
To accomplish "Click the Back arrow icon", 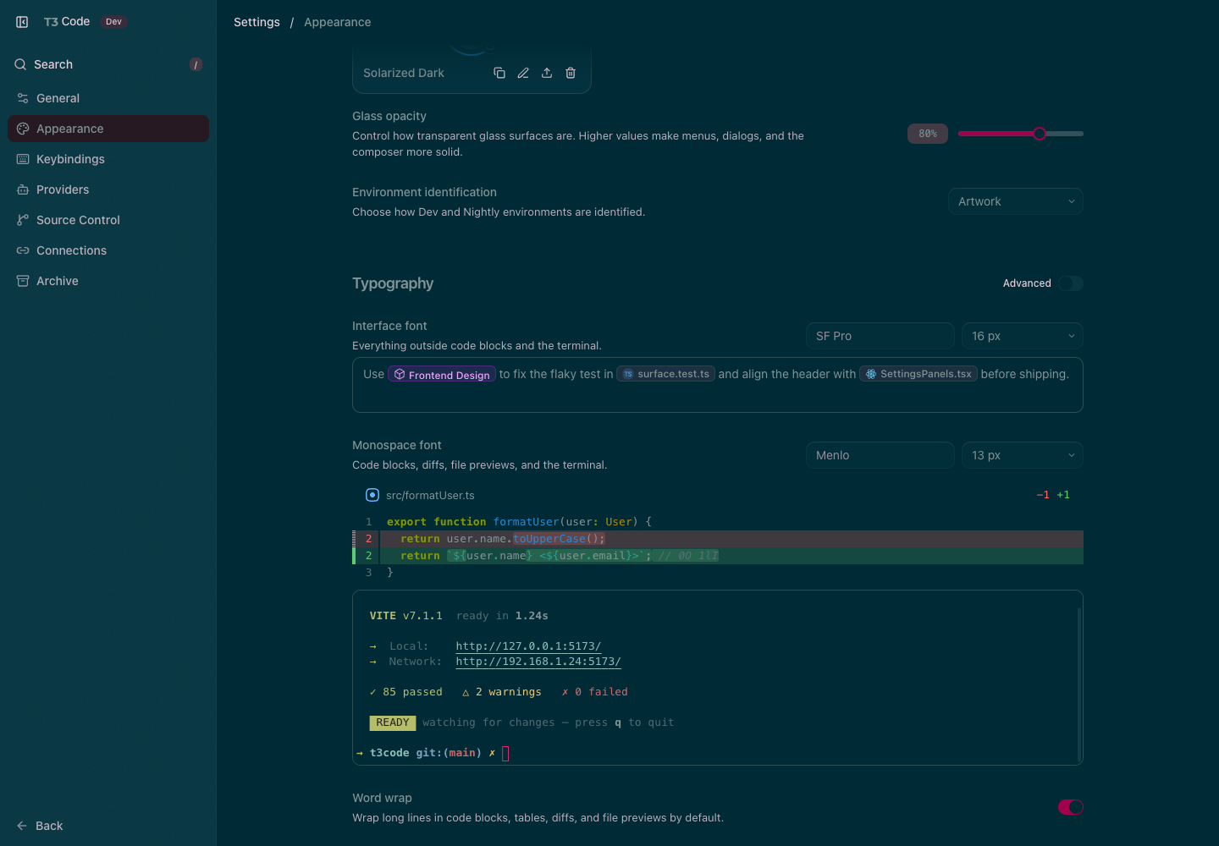I will tap(22, 826).
